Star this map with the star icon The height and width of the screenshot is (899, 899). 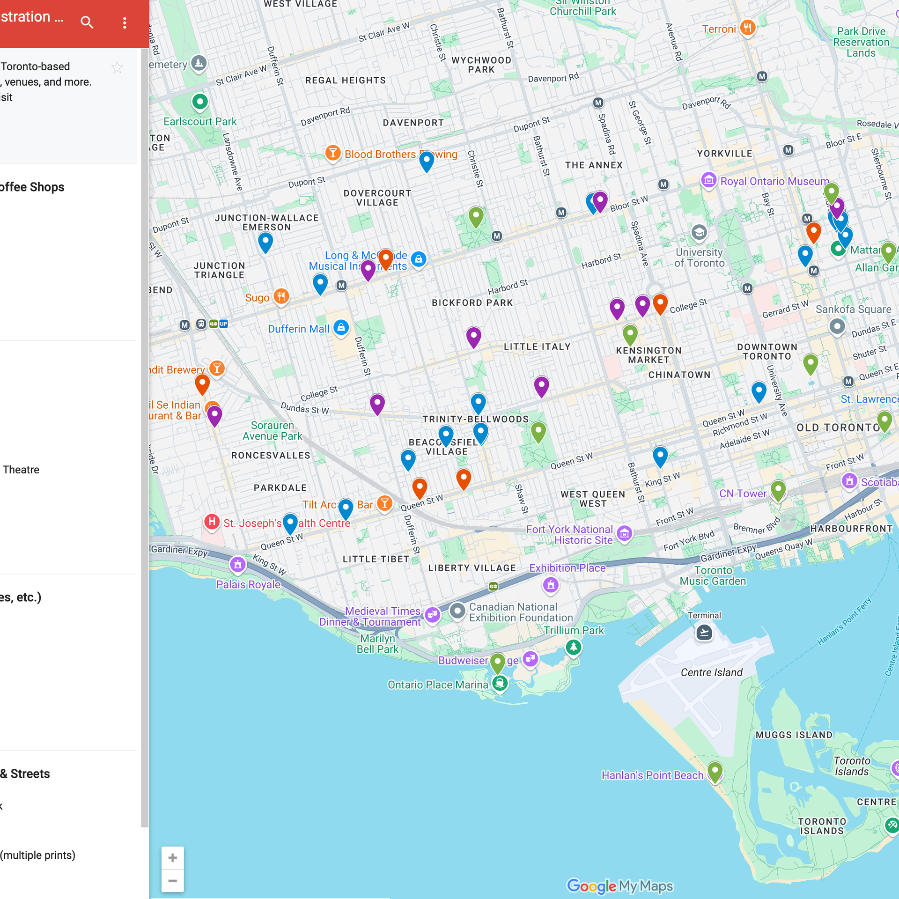click(117, 68)
